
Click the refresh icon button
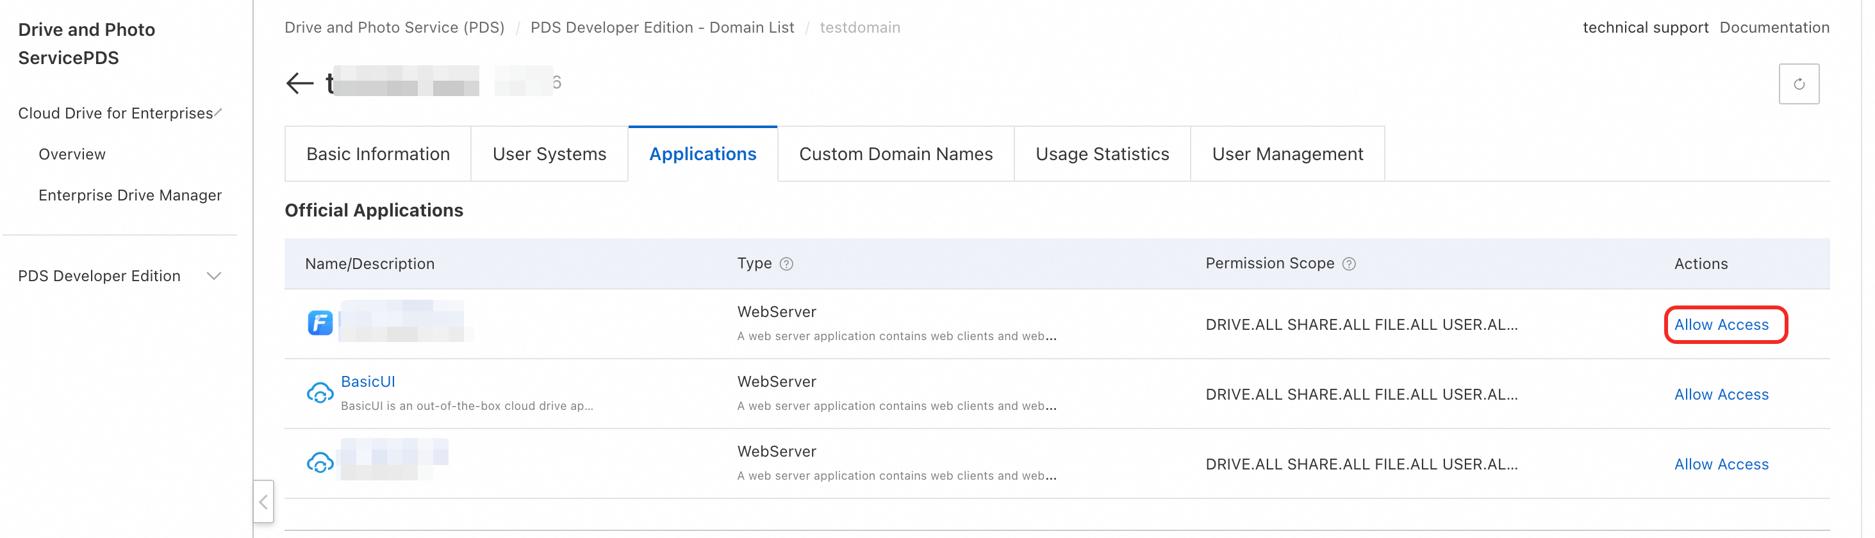1798,85
